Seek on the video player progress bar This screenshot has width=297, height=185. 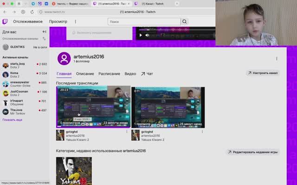point(176,30)
